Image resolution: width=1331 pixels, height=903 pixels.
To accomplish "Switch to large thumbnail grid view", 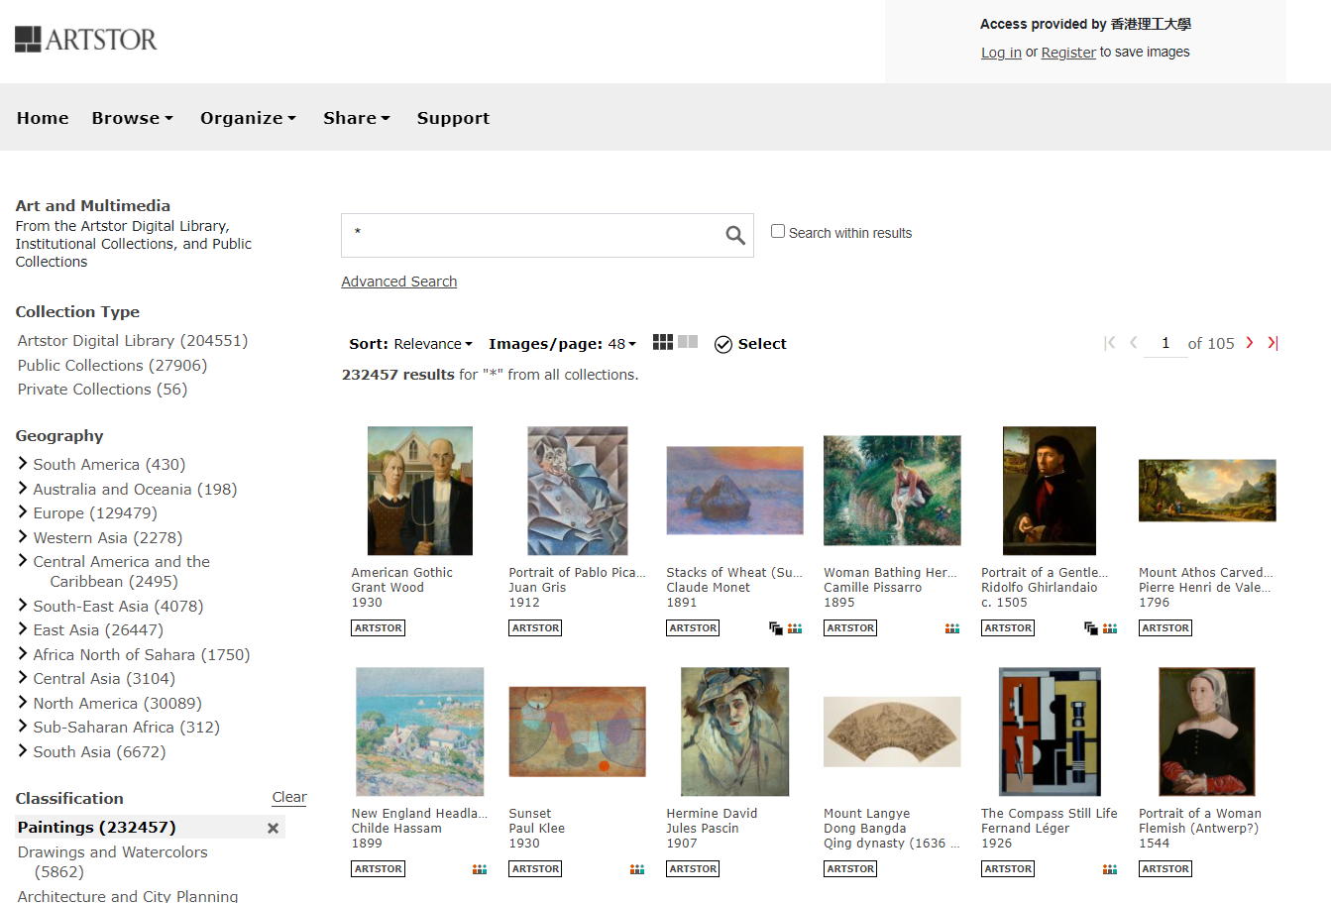I will tap(688, 342).
